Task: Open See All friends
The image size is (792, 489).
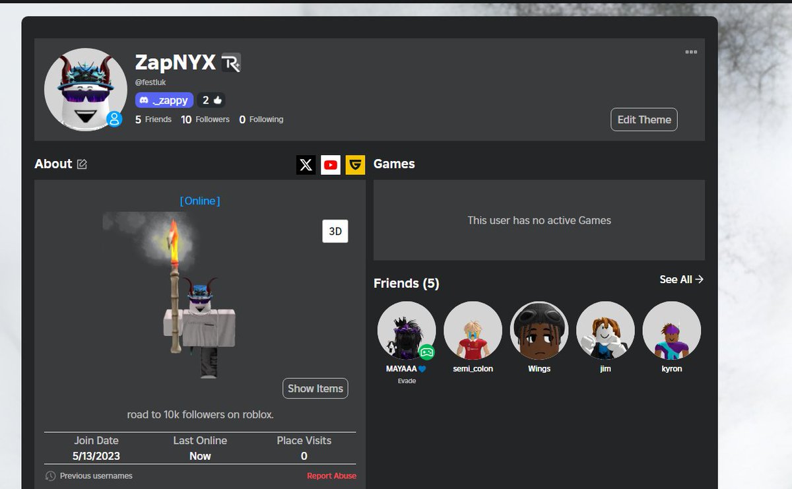Action: pyautogui.click(x=682, y=279)
